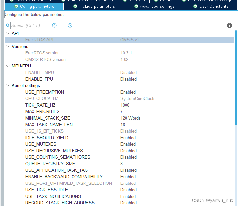Focus the Search (Ctrl+F) field

[28, 25]
